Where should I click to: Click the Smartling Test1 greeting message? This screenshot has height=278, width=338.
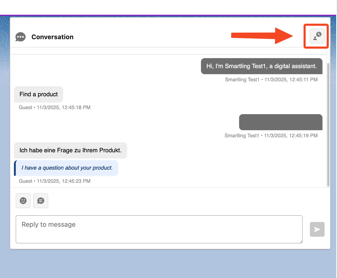[x=261, y=66]
